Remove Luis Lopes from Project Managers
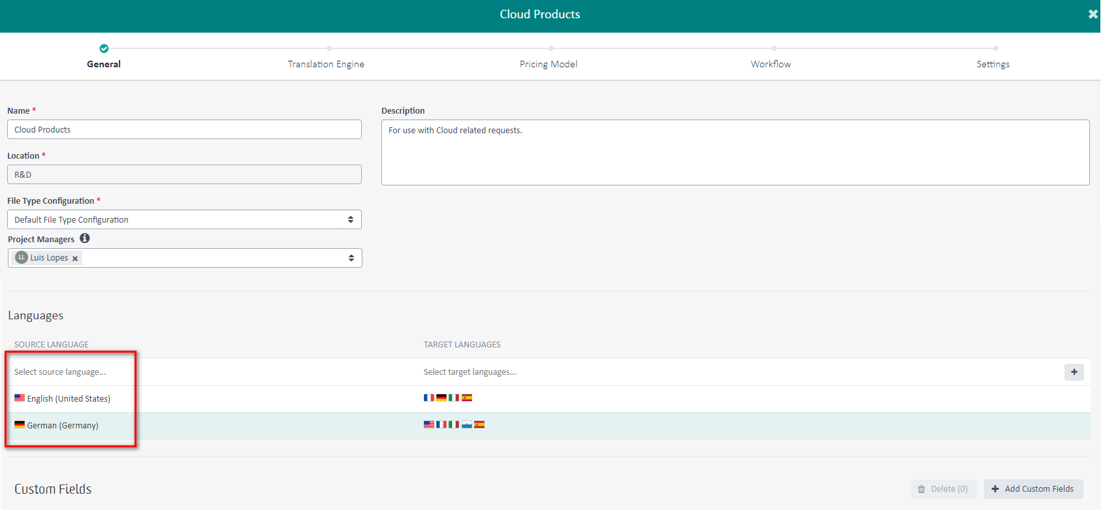Viewport: 1101px width, 510px height. click(75, 259)
